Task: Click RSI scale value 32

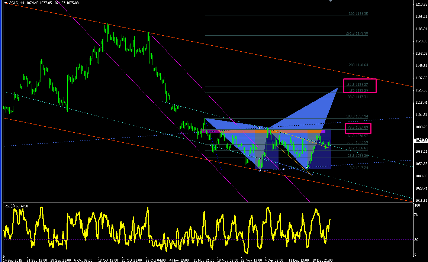Action: (416, 239)
